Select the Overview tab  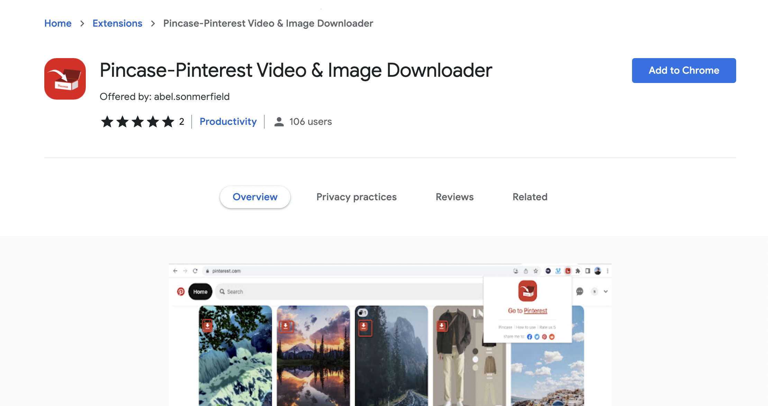pyautogui.click(x=255, y=197)
